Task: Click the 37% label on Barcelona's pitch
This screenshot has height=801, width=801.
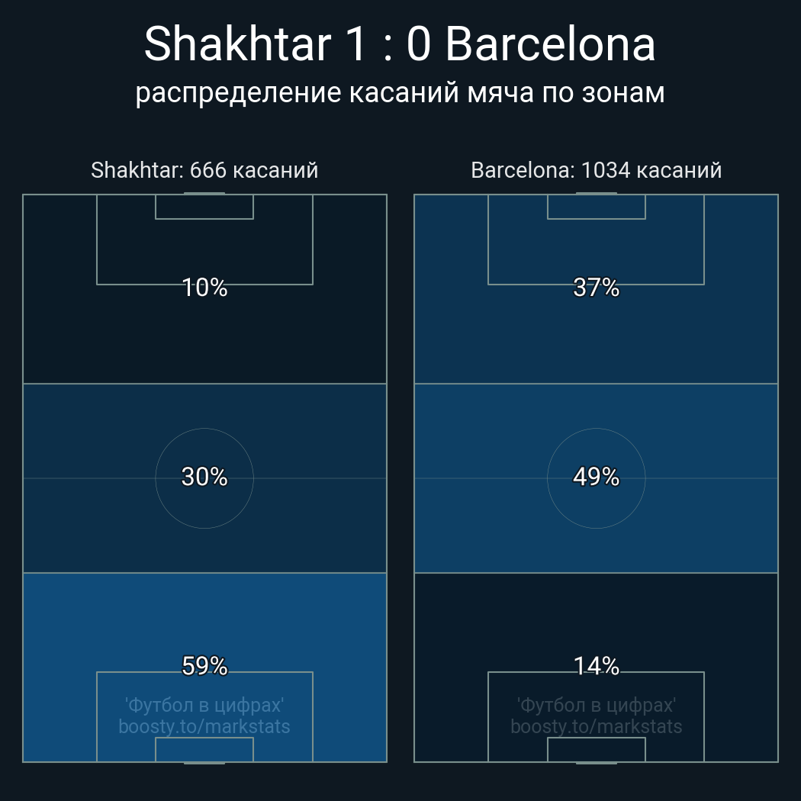Action: click(x=597, y=288)
